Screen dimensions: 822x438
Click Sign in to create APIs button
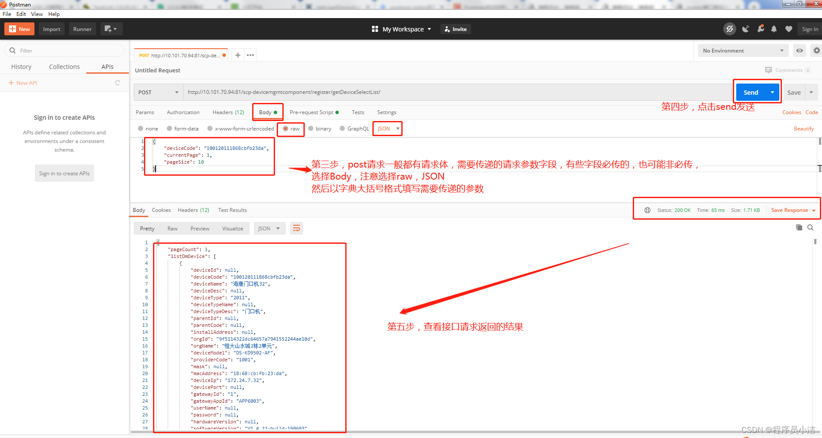pyautogui.click(x=64, y=173)
